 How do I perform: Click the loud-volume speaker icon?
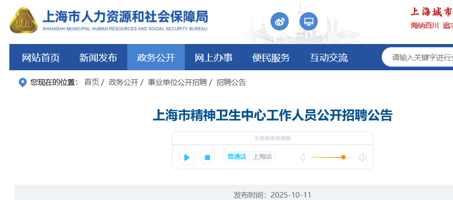(363, 157)
